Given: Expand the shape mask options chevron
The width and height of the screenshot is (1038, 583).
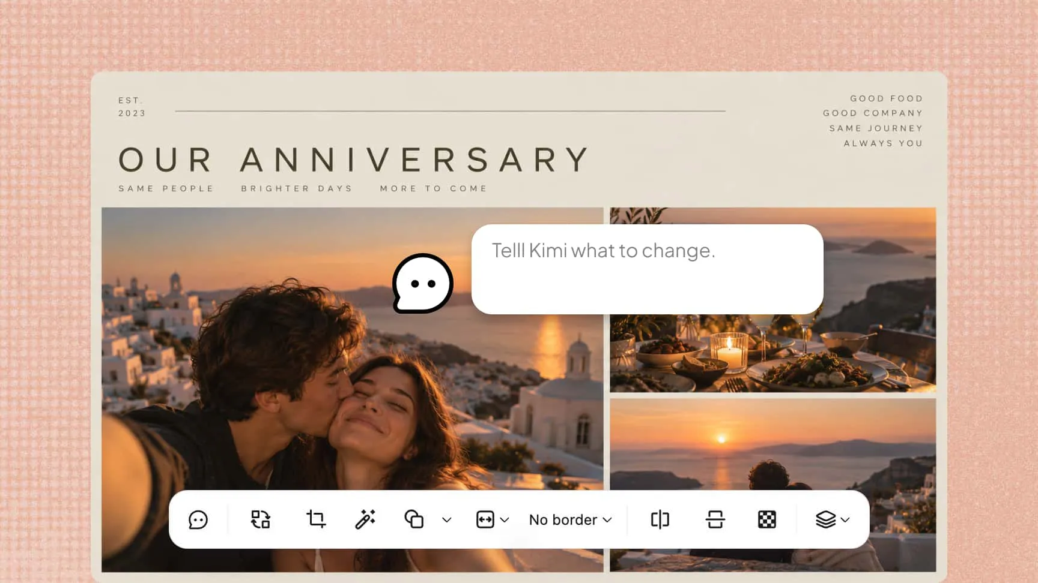Looking at the screenshot, I should [446, 520].
